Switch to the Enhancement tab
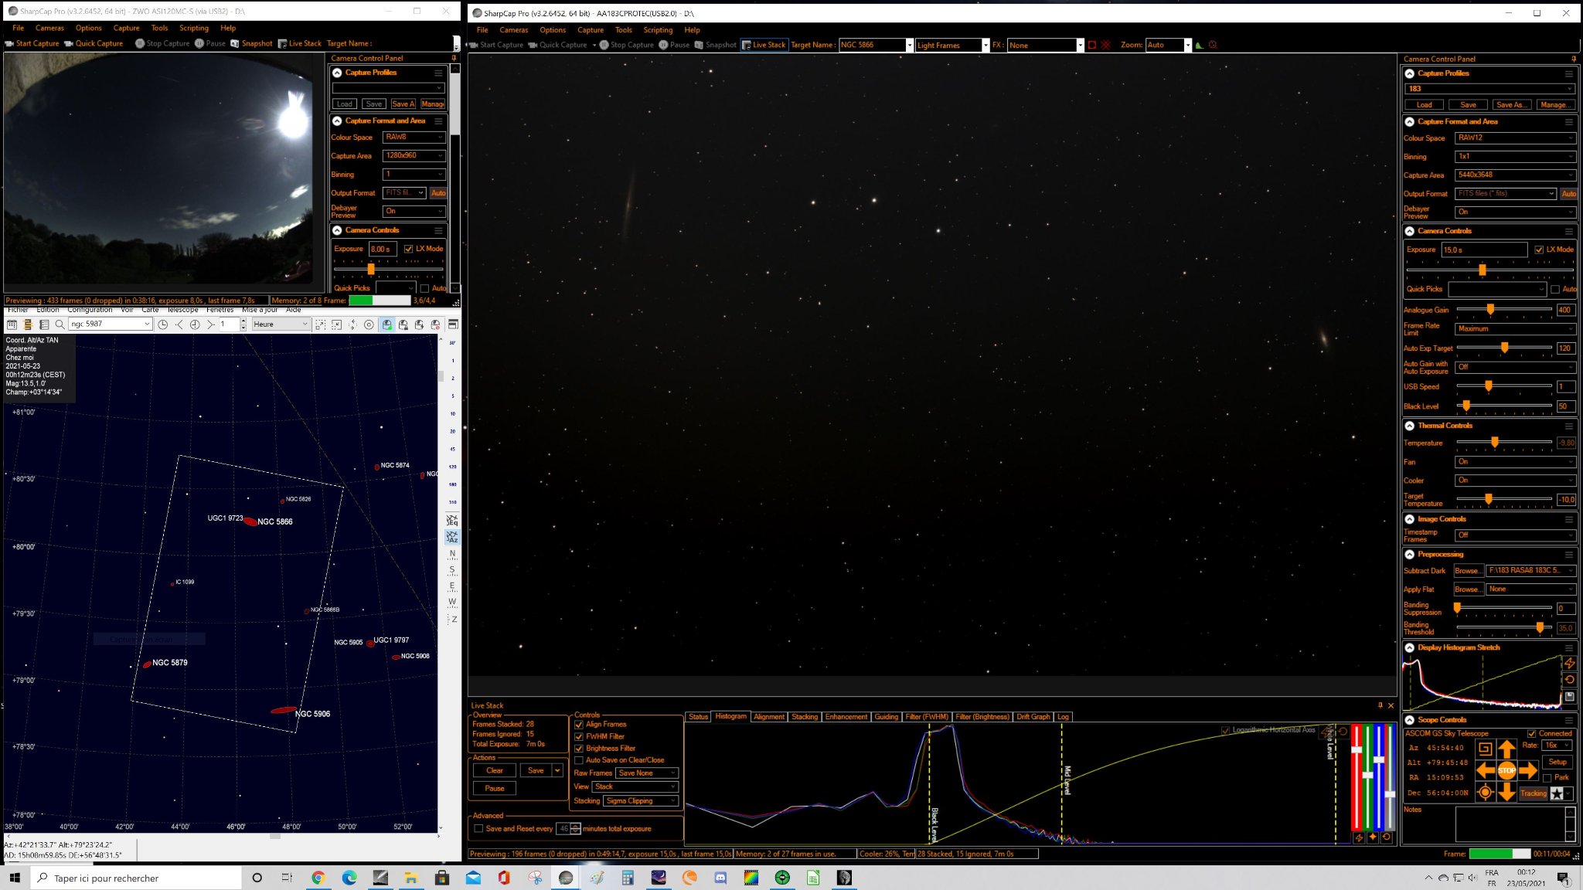Screen dimensions: 1583x890 [846, 717]
